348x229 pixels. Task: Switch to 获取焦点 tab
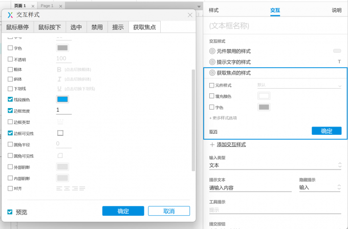(144, 27)
